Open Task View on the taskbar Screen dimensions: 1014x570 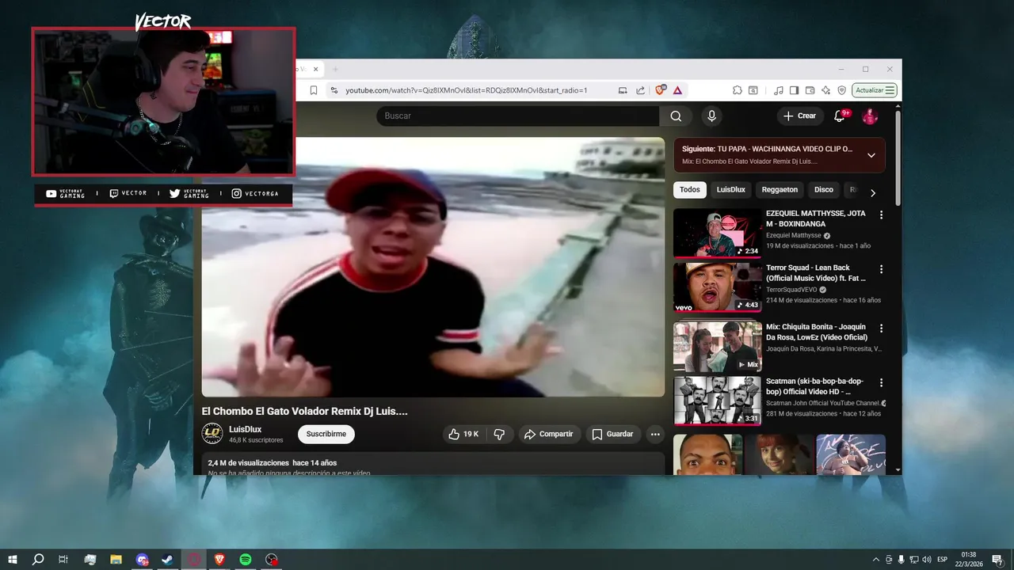coord(63,560)
